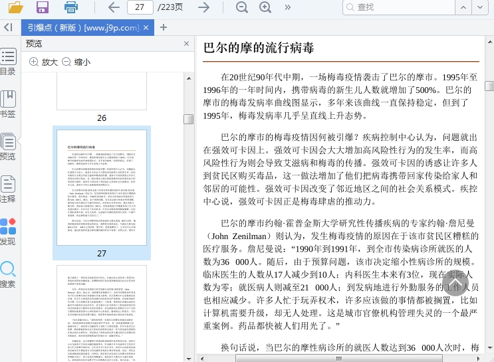Click the zoom out magnifier in toolbar
This screenshot has width=494, height=362.
241,7
